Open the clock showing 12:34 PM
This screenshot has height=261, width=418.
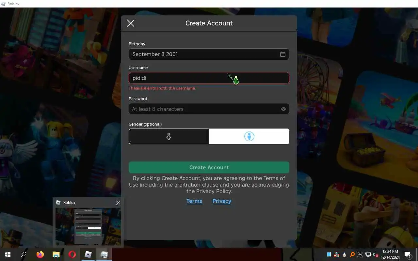coord(390,254)
